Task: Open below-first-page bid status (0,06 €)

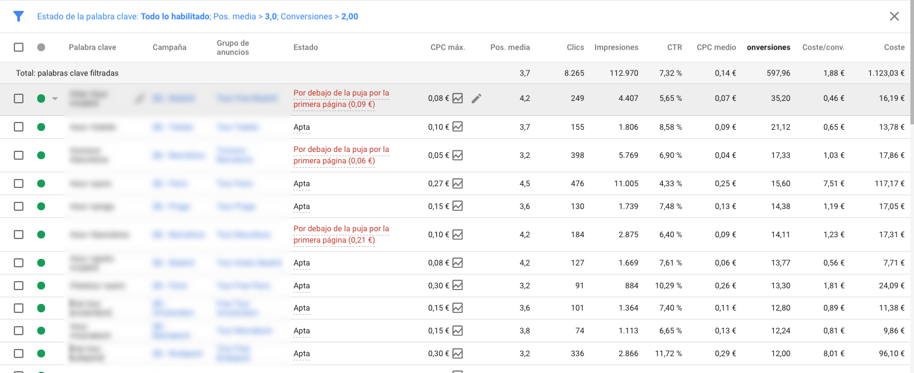Action: click(341, 155)
